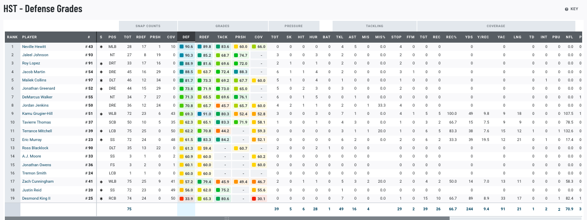Click the starter asterisk in Kamu Grugier-Hill's row
Viewport: 587px width, 220px height.
101,114
